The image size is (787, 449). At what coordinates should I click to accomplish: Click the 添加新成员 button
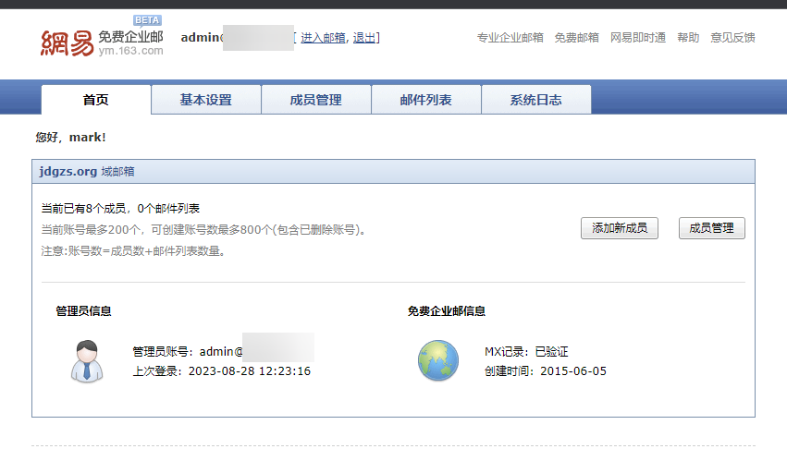(x=620, y=228)
